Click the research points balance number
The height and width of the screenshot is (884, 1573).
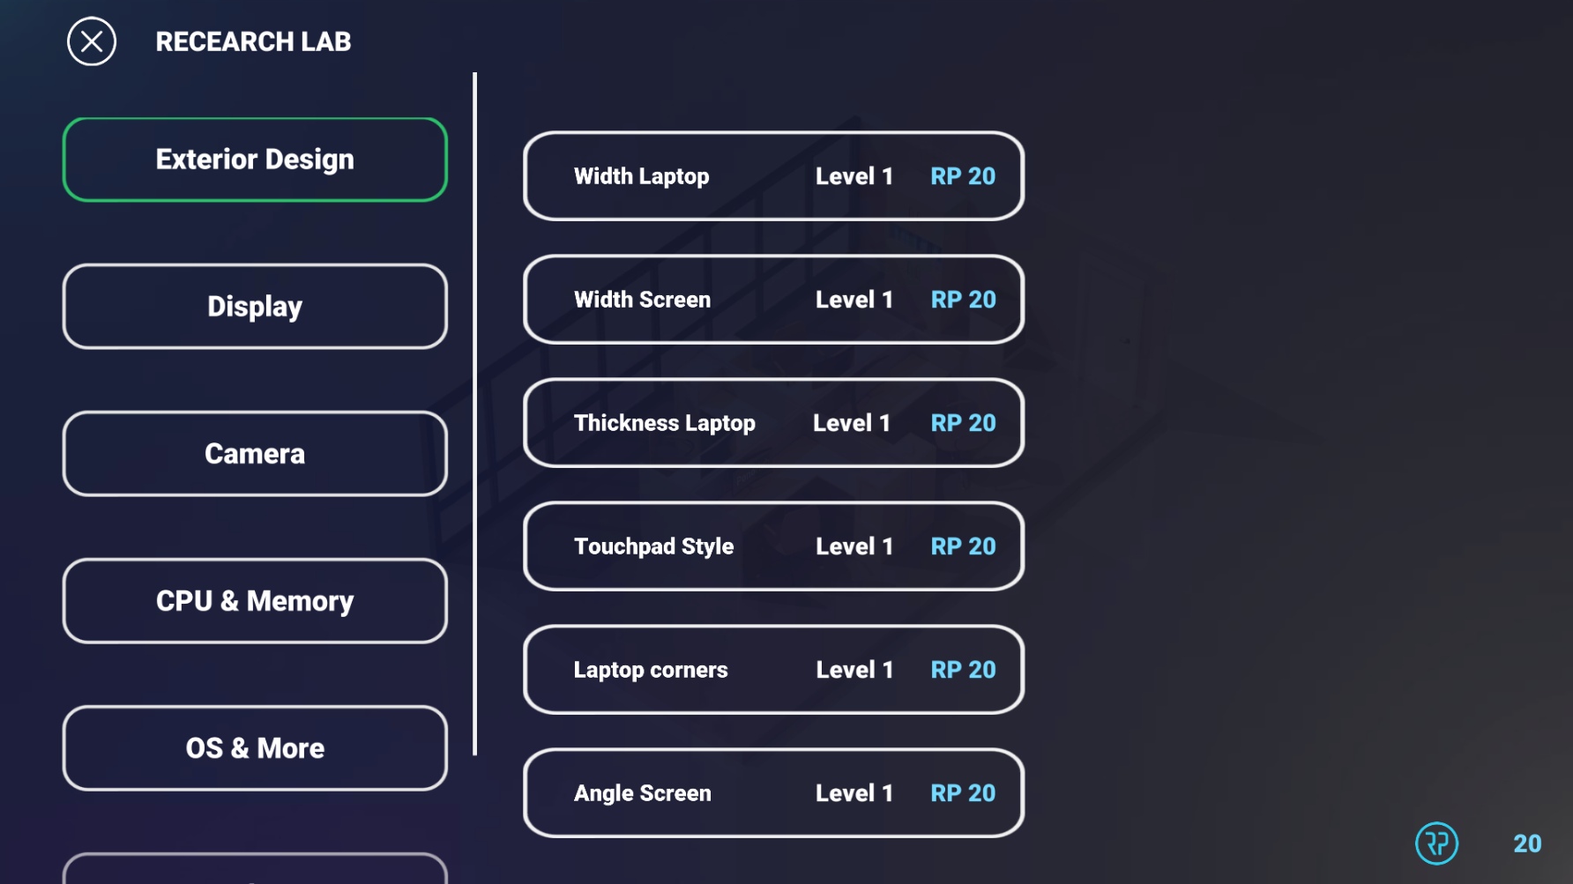(x=1527, y=843)
